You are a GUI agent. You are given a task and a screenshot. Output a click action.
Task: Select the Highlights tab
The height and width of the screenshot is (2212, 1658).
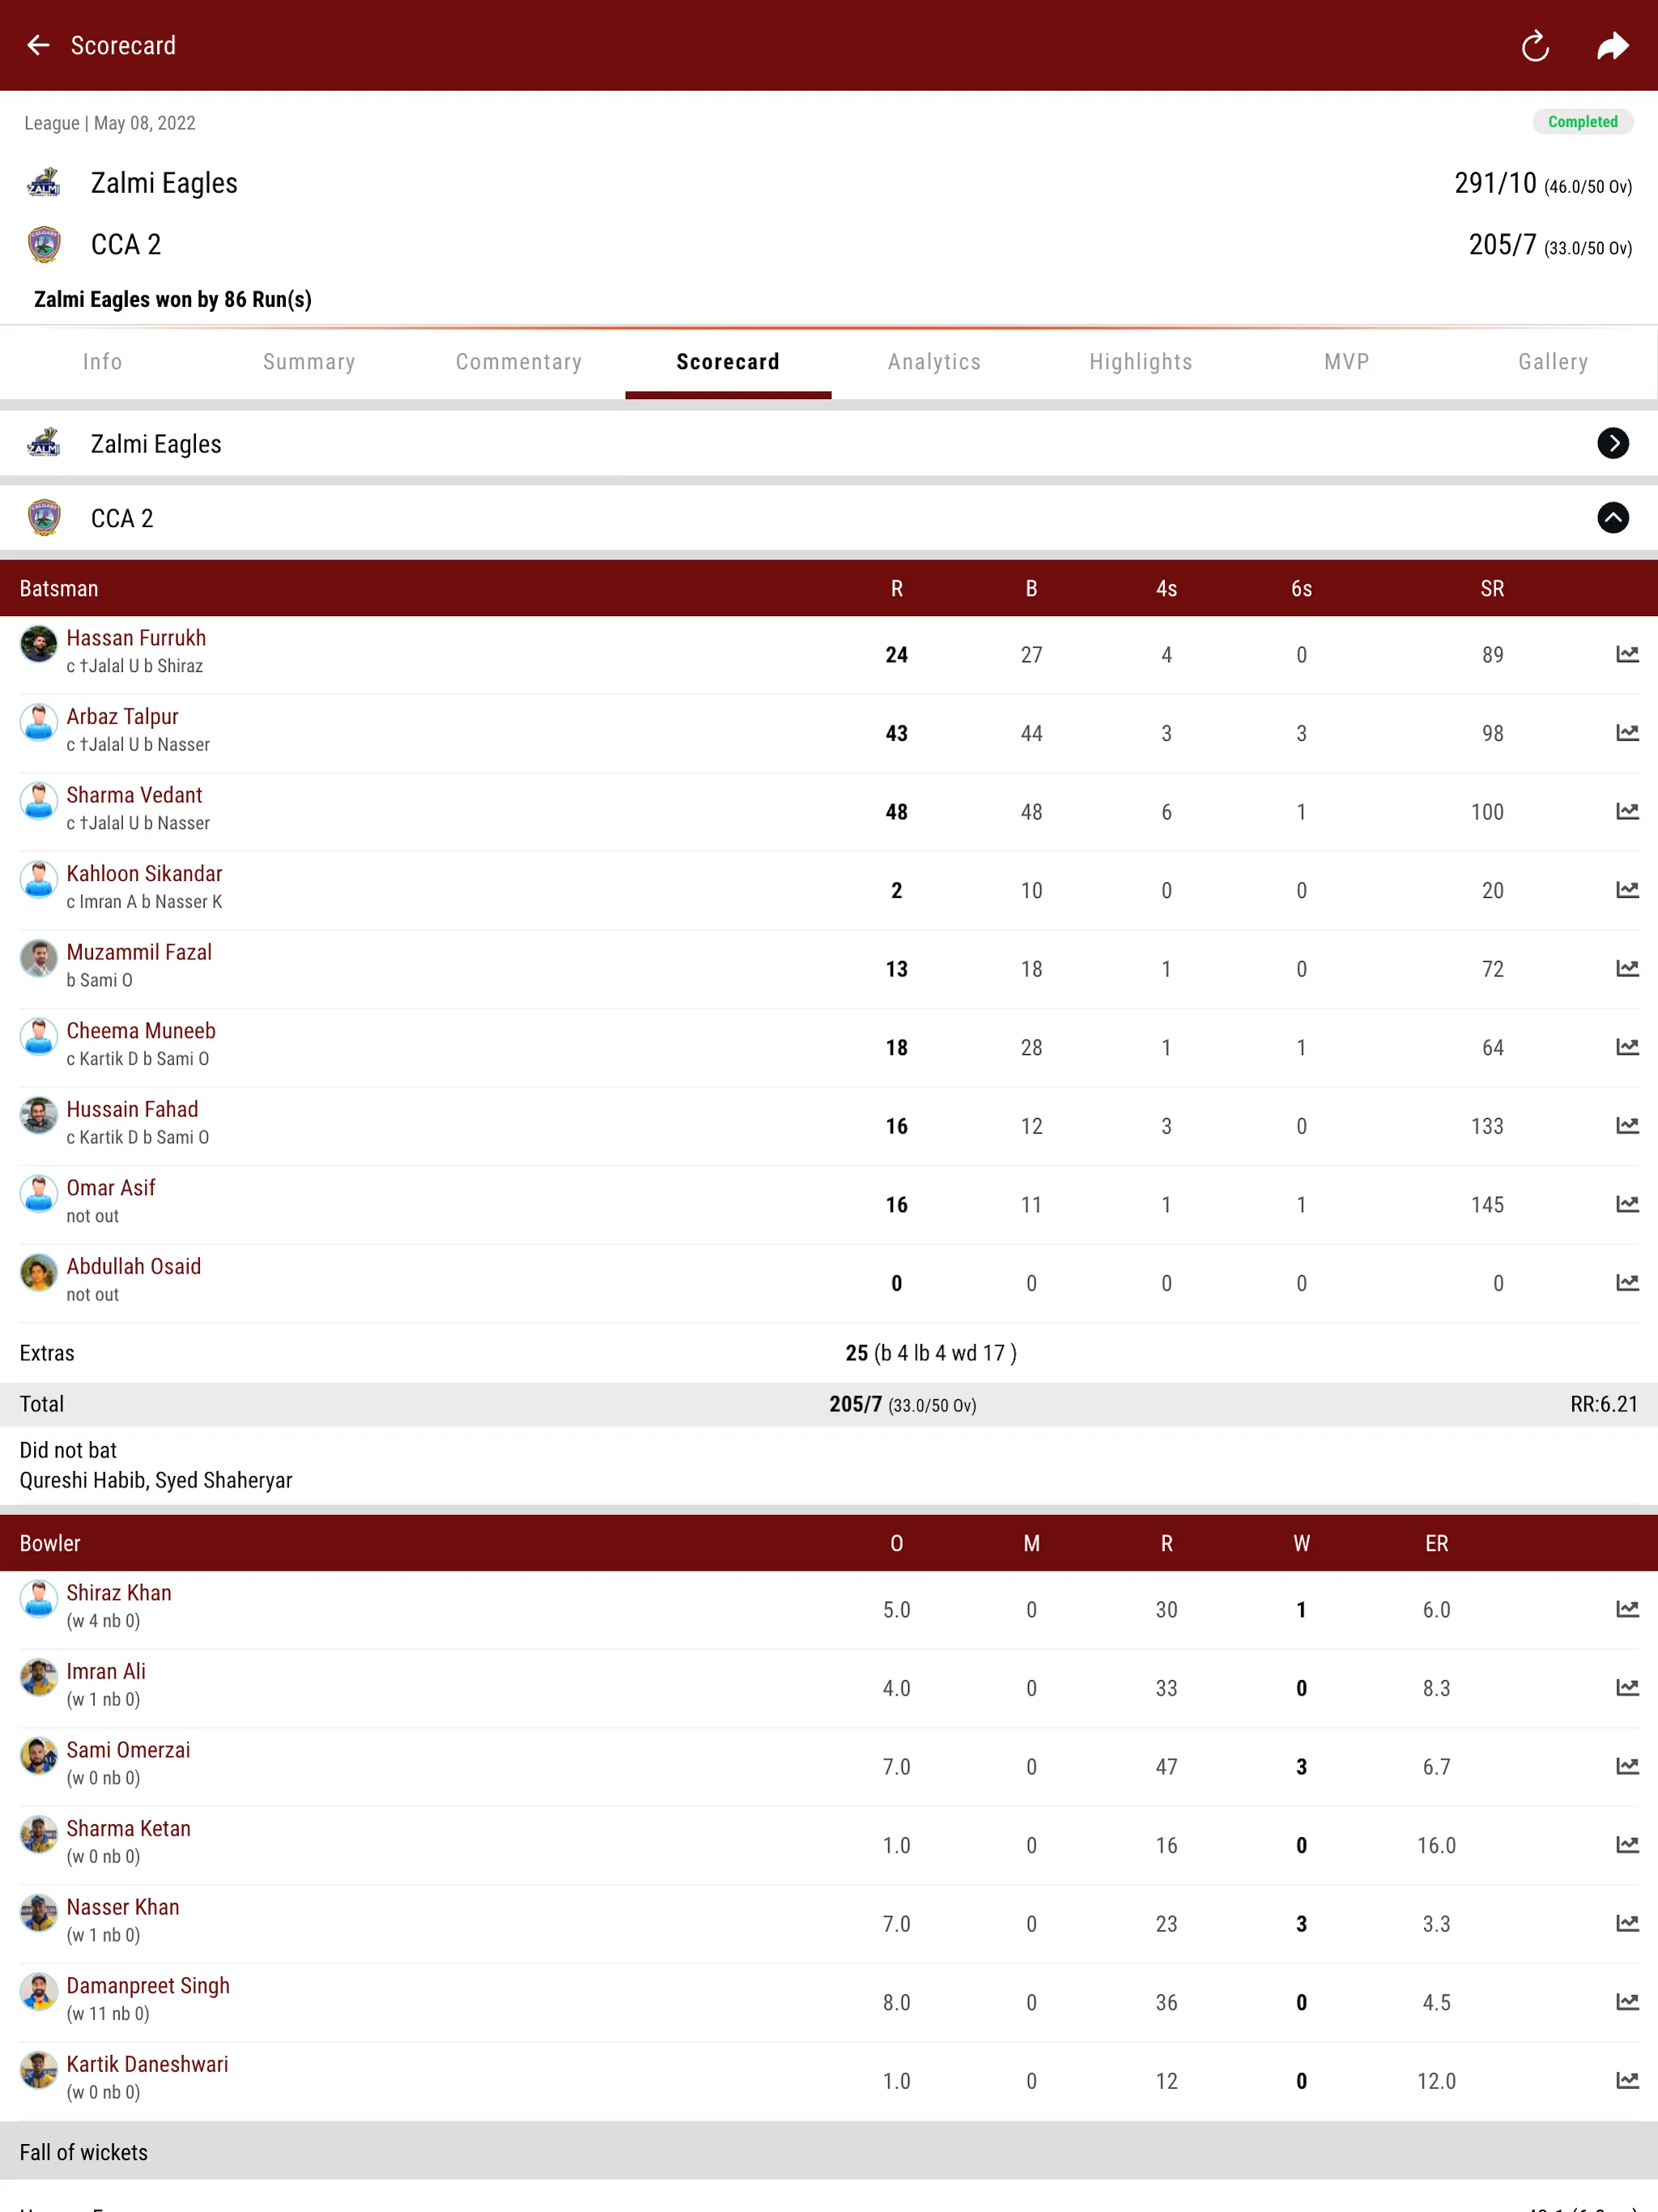click(x=1139, y=360)
